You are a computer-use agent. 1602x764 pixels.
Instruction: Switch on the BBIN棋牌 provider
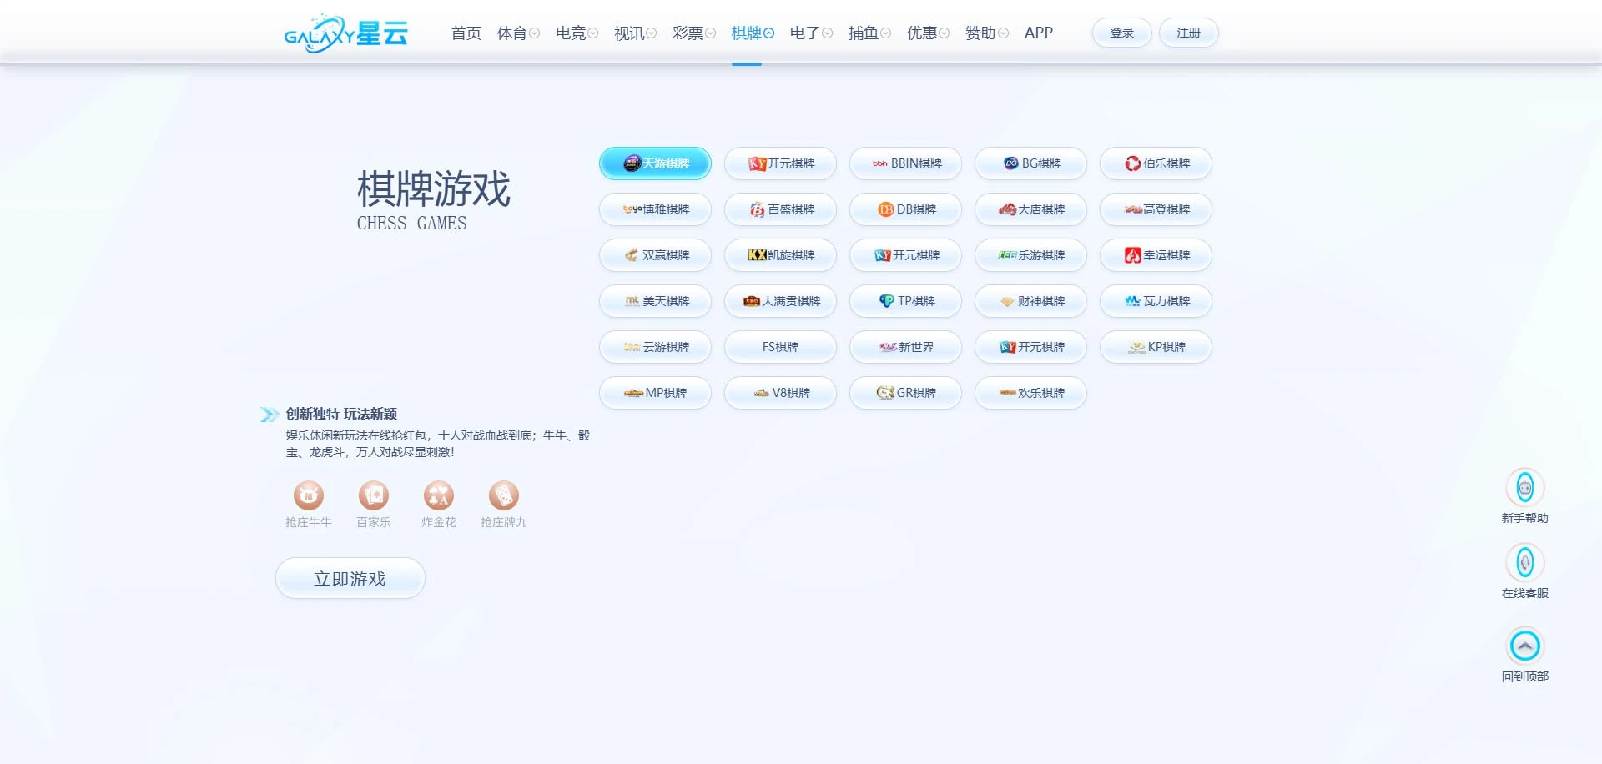[905, 163]
